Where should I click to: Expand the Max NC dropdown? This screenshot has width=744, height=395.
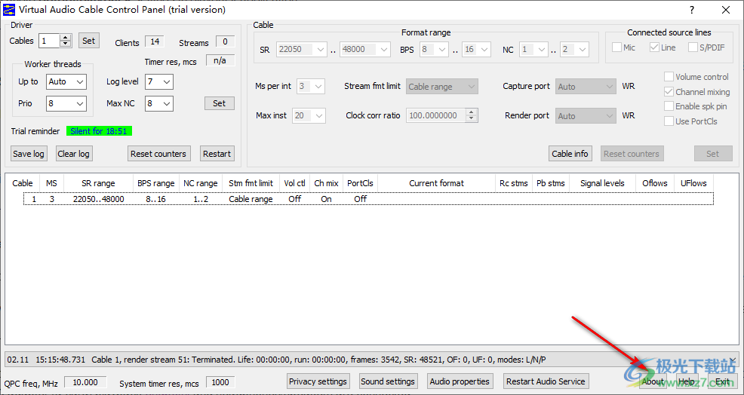click(x=159, y=103)
